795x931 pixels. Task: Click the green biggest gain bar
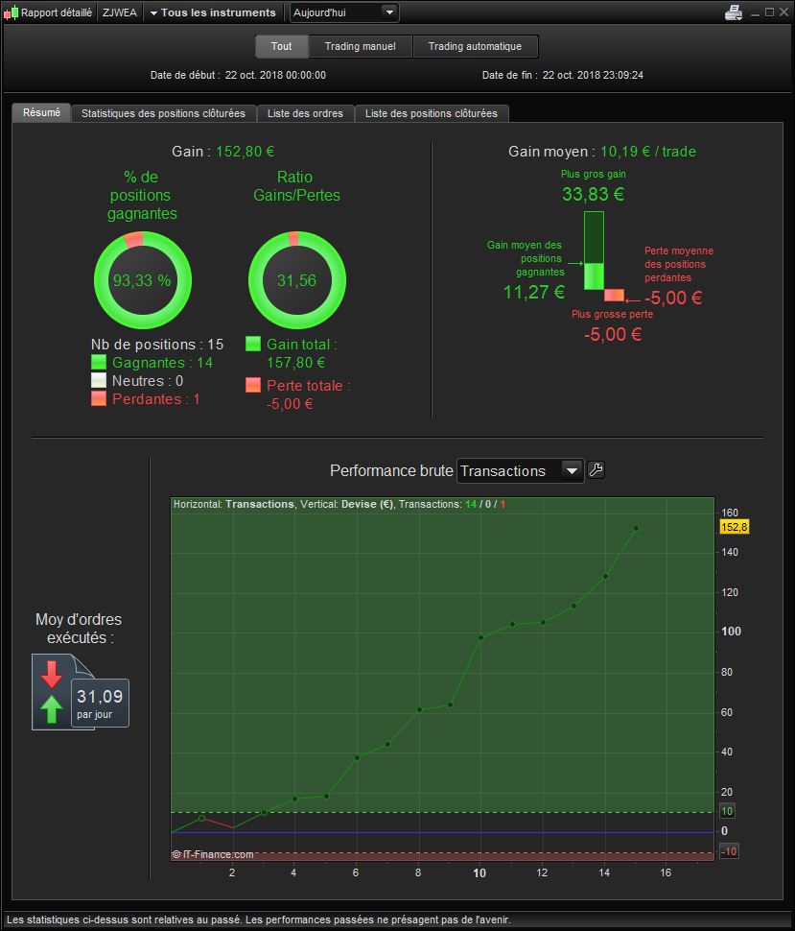tap(594, 251)
